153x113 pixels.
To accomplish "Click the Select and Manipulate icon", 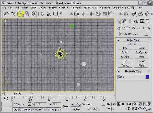I will (84, 14).
